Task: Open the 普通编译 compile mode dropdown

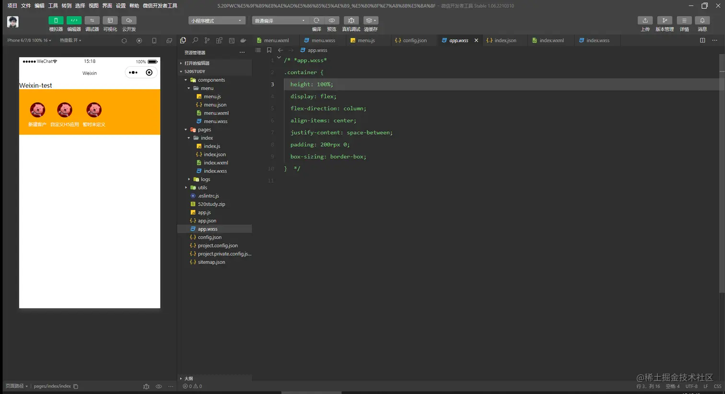Action: pos(281,21)
